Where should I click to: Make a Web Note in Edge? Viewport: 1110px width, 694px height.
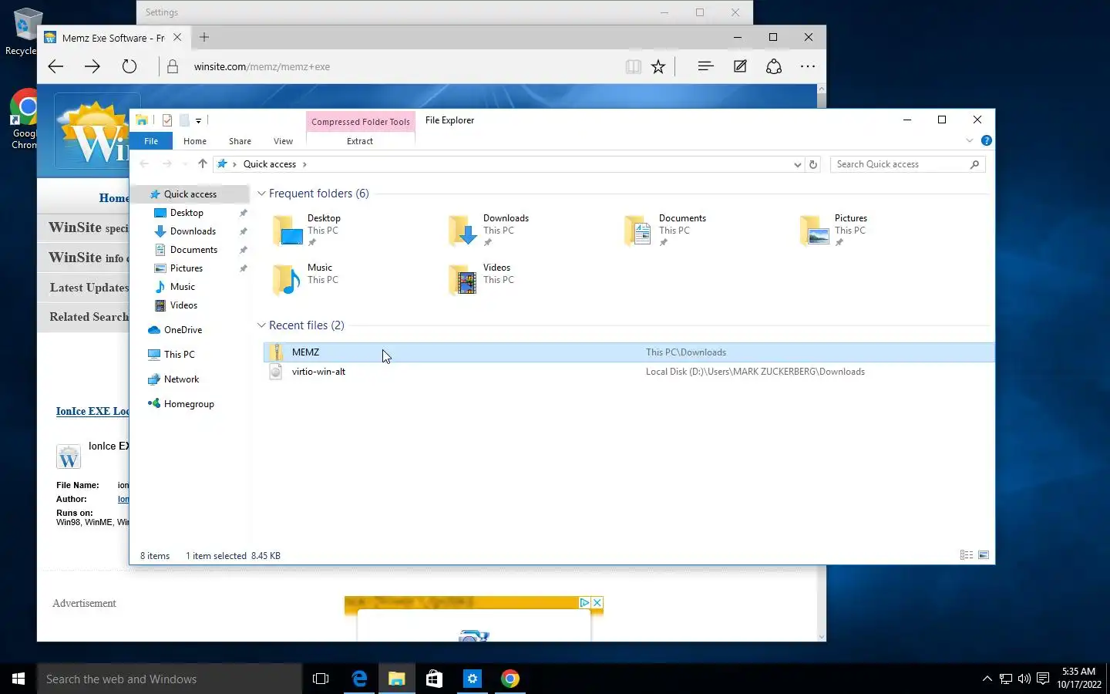740,66
